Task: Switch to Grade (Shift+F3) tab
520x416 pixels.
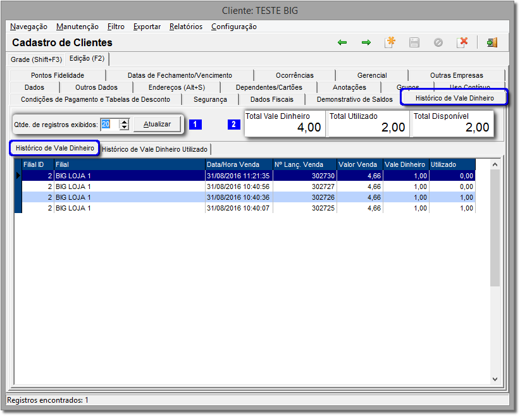Action: [x=36, y=59]
